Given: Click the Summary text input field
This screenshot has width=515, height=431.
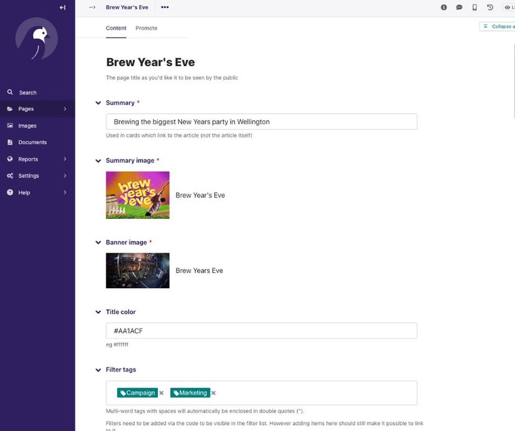Looking at the screenshot, I should pyautogui.click(x=261, y=122).
